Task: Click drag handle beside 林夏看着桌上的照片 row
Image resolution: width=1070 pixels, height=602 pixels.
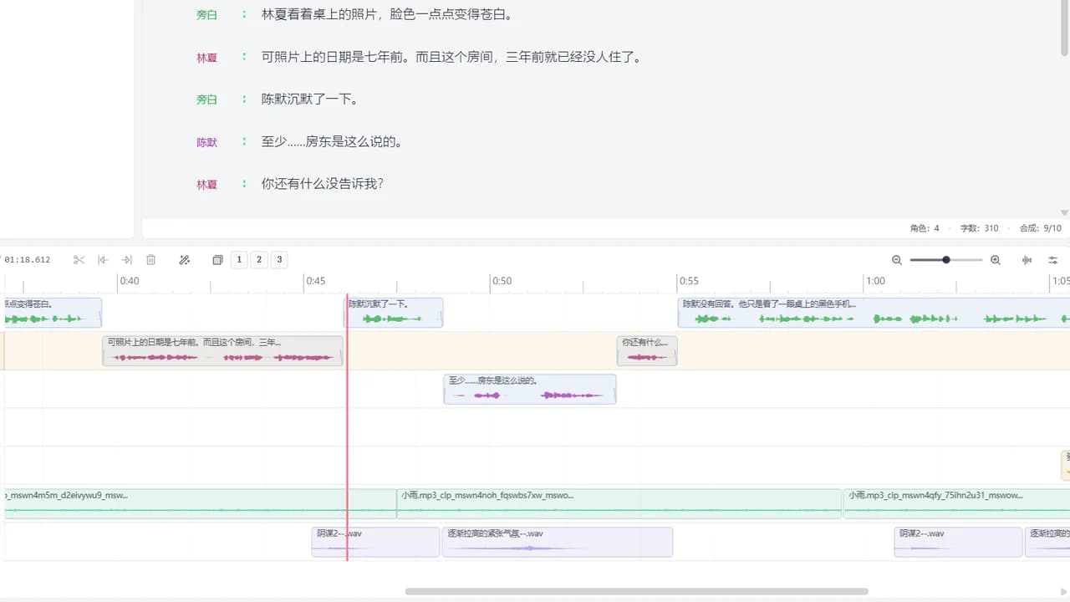Action: point(244,14)
